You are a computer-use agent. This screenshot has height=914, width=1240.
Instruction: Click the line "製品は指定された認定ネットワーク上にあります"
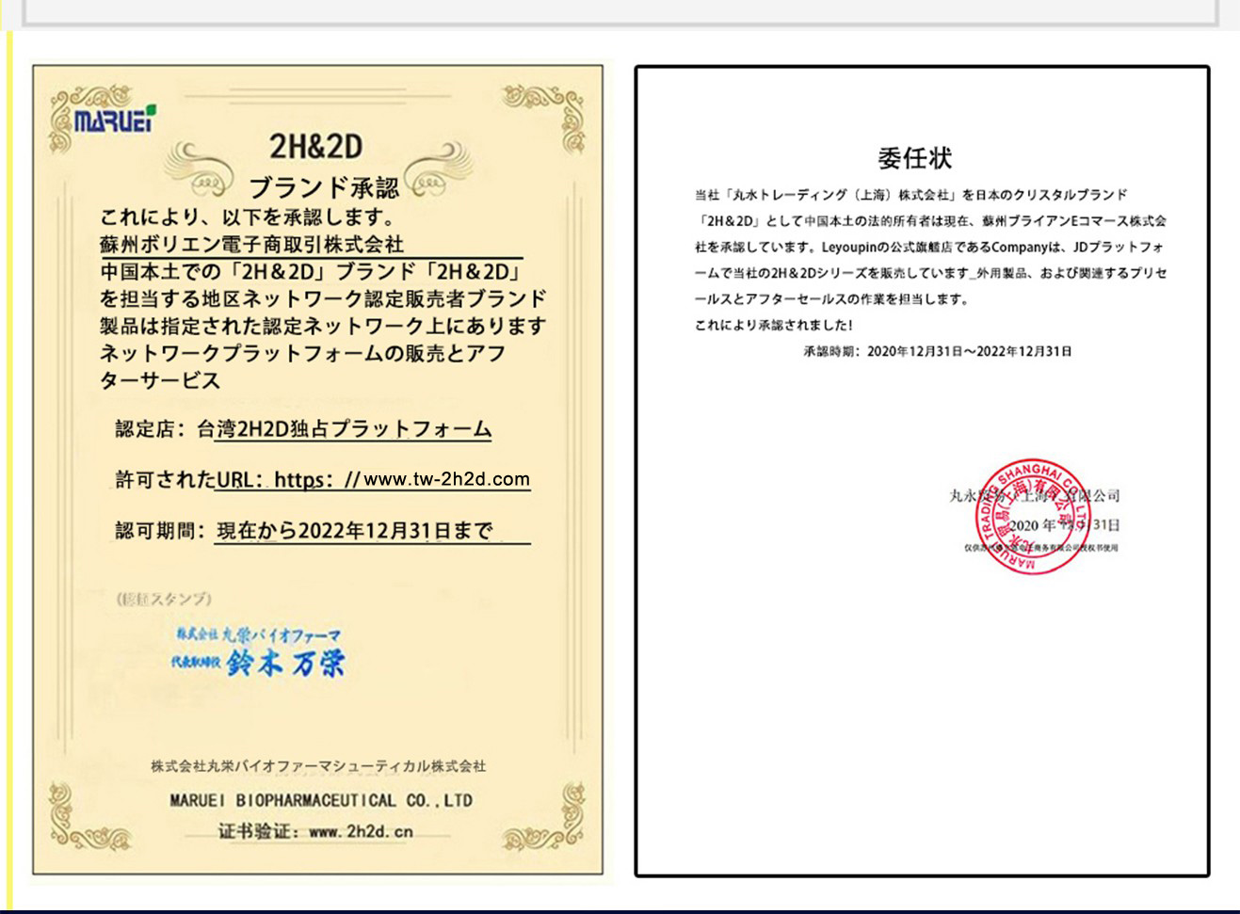pyautogui.click(x=323, y=327)
